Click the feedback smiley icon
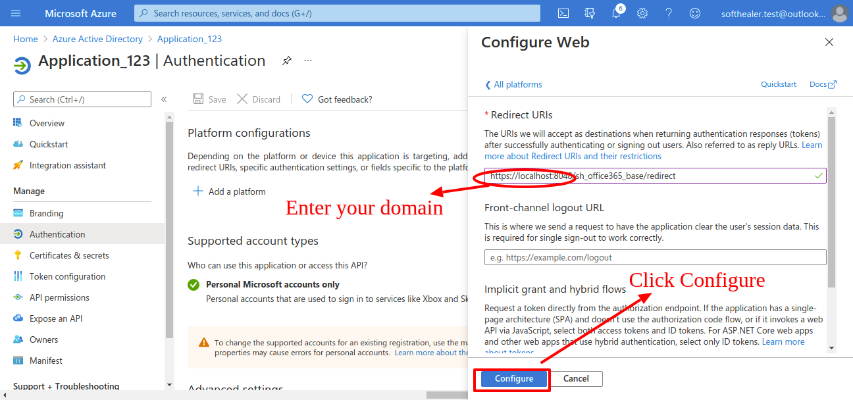This screenshot has height=400, width=853. (x=695, y=13)
